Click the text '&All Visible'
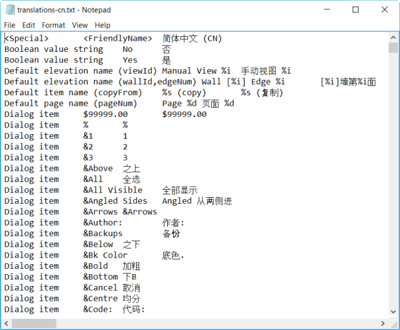Image resolution: width=400 pixels, height=330 pixels. pyautogui.click(x=113, y=190)
